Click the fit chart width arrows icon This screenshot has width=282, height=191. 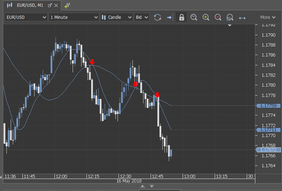click(x=242, y=18)
